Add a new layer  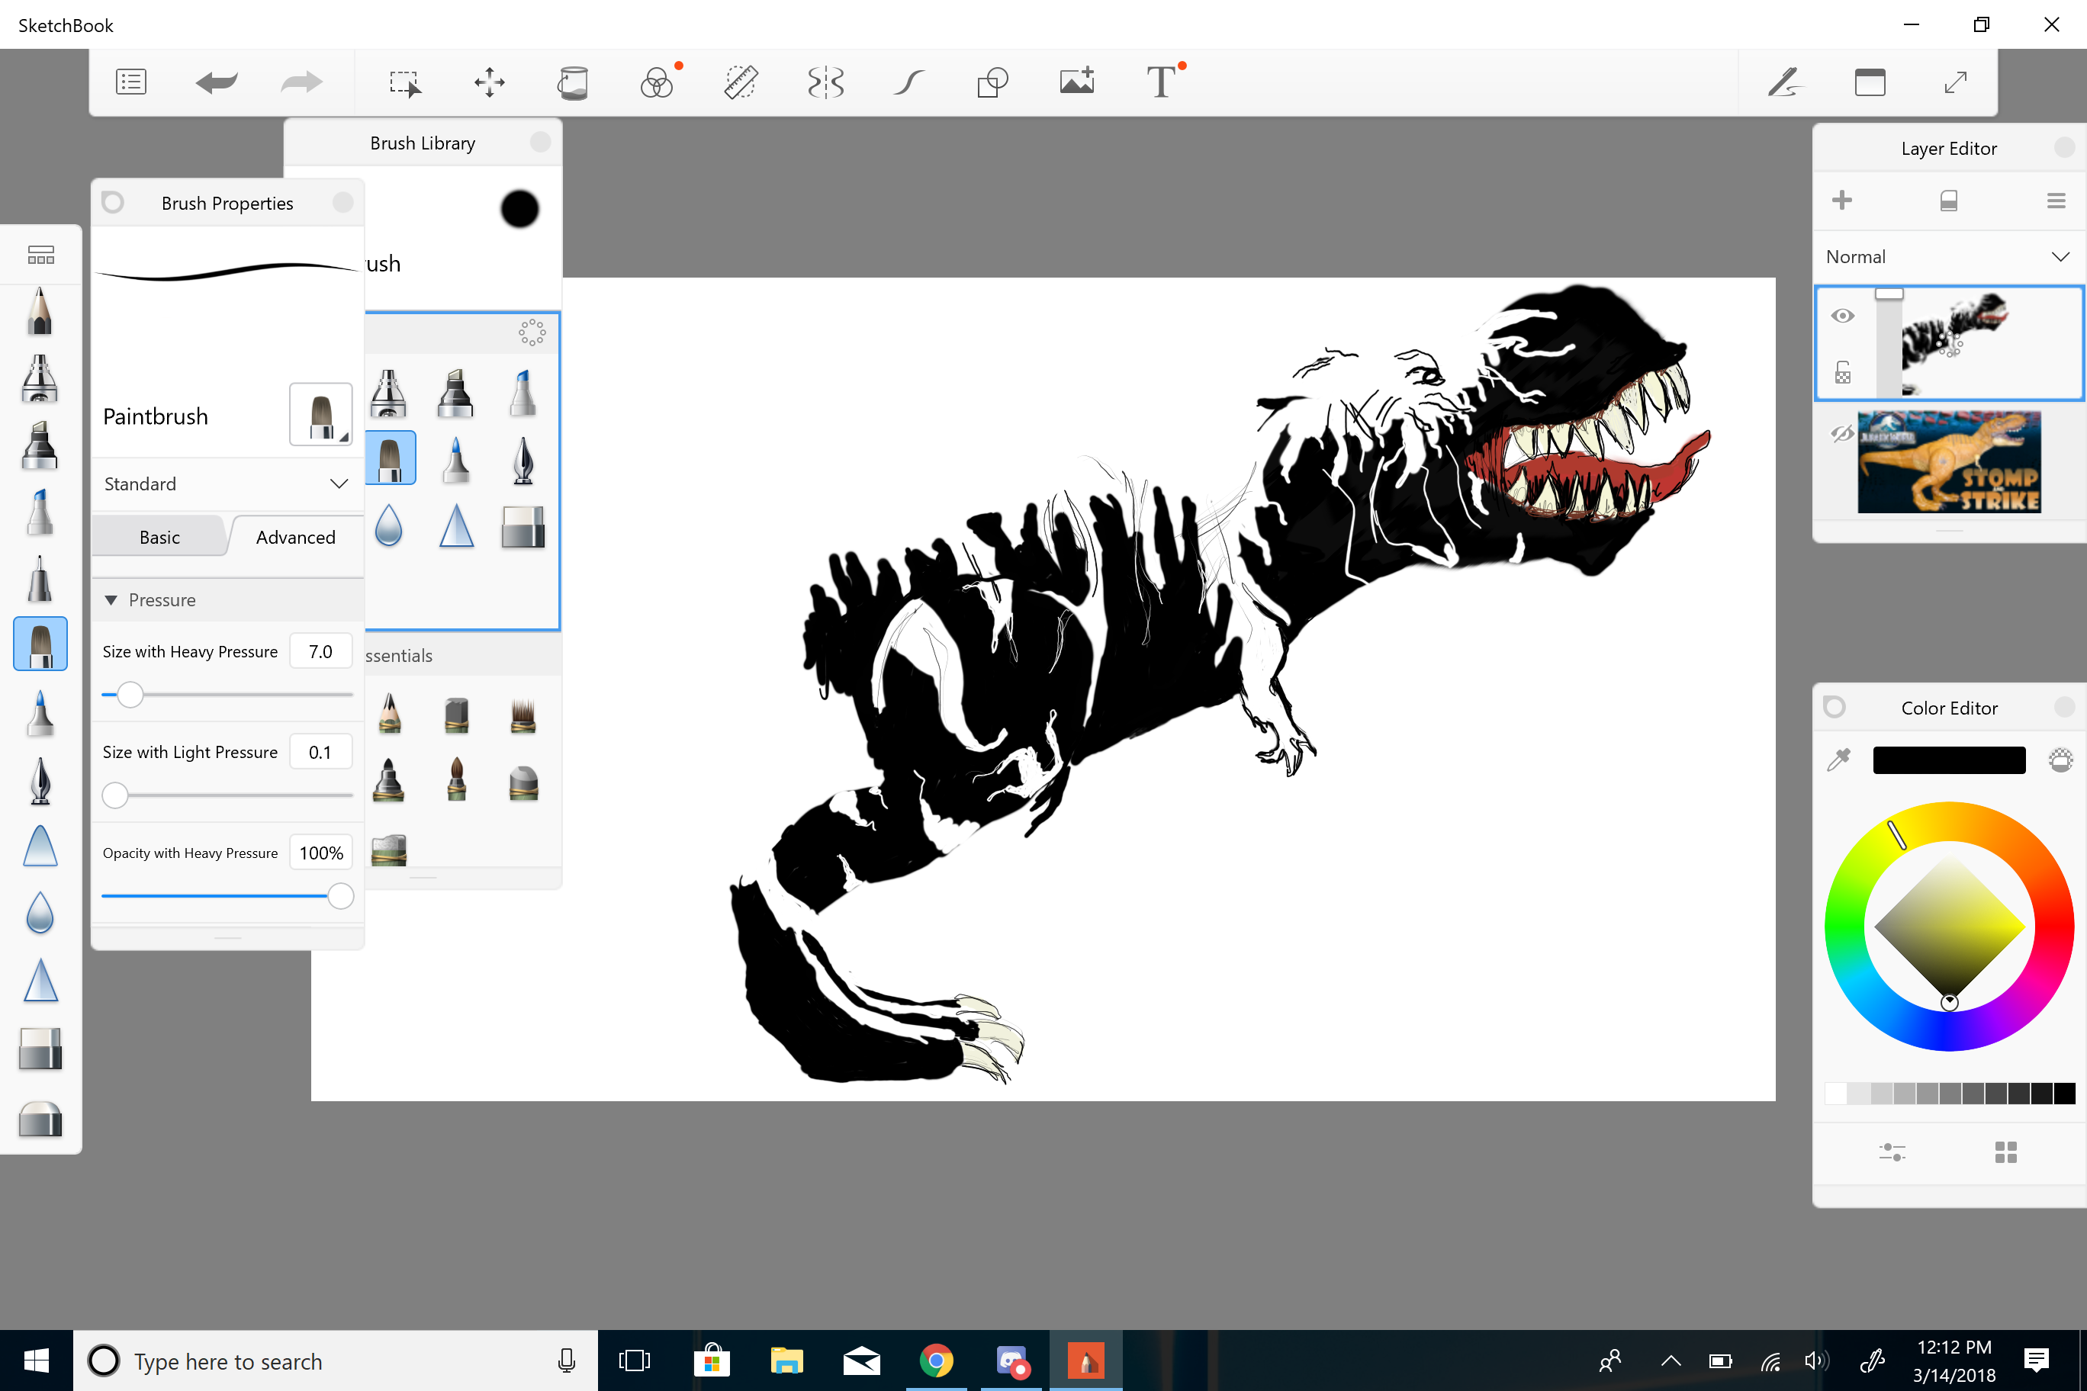tap(1843, 200)
